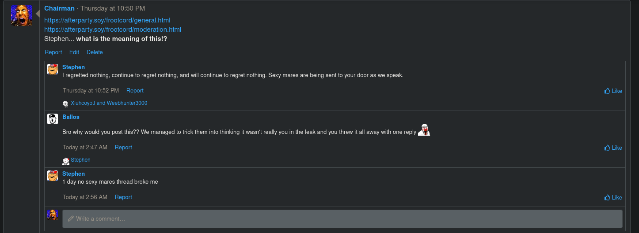Report Chairman's post
Viewport: 639px width, 233px height.
(53, 52)
